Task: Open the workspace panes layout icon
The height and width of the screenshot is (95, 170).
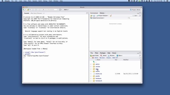Action: (60, 9)
